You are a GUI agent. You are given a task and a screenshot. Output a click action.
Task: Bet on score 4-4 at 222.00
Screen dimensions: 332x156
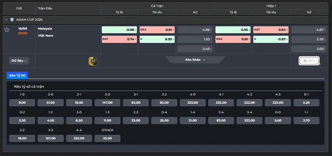tap(79, 138)
